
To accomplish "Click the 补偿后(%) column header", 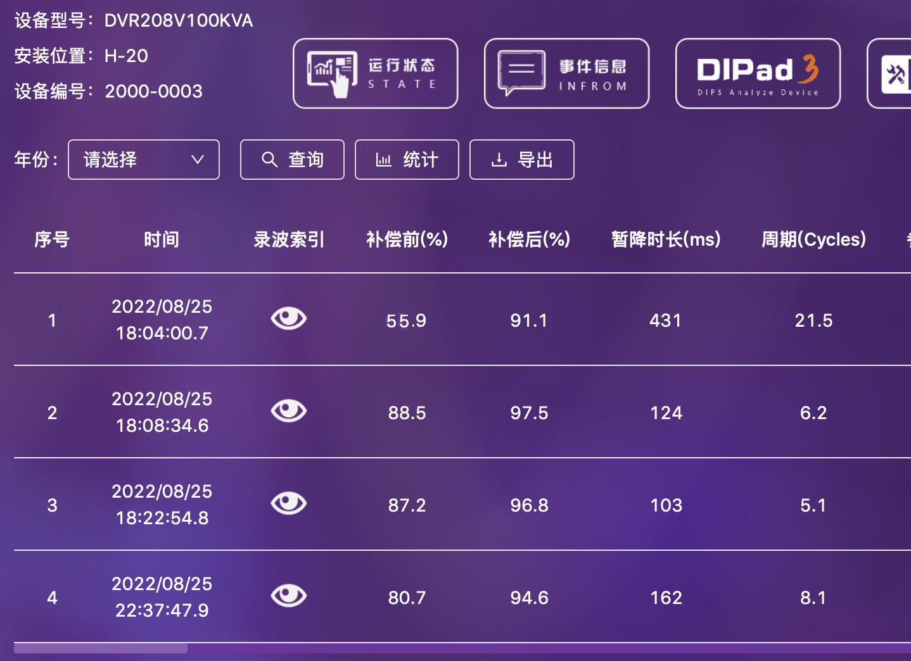I will [529, 239].
